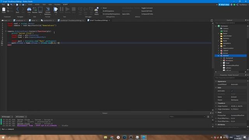Viewport: 249px width, 140px height.
Task: Click the search icon on Windows taskbar
Action: point(9,137)
